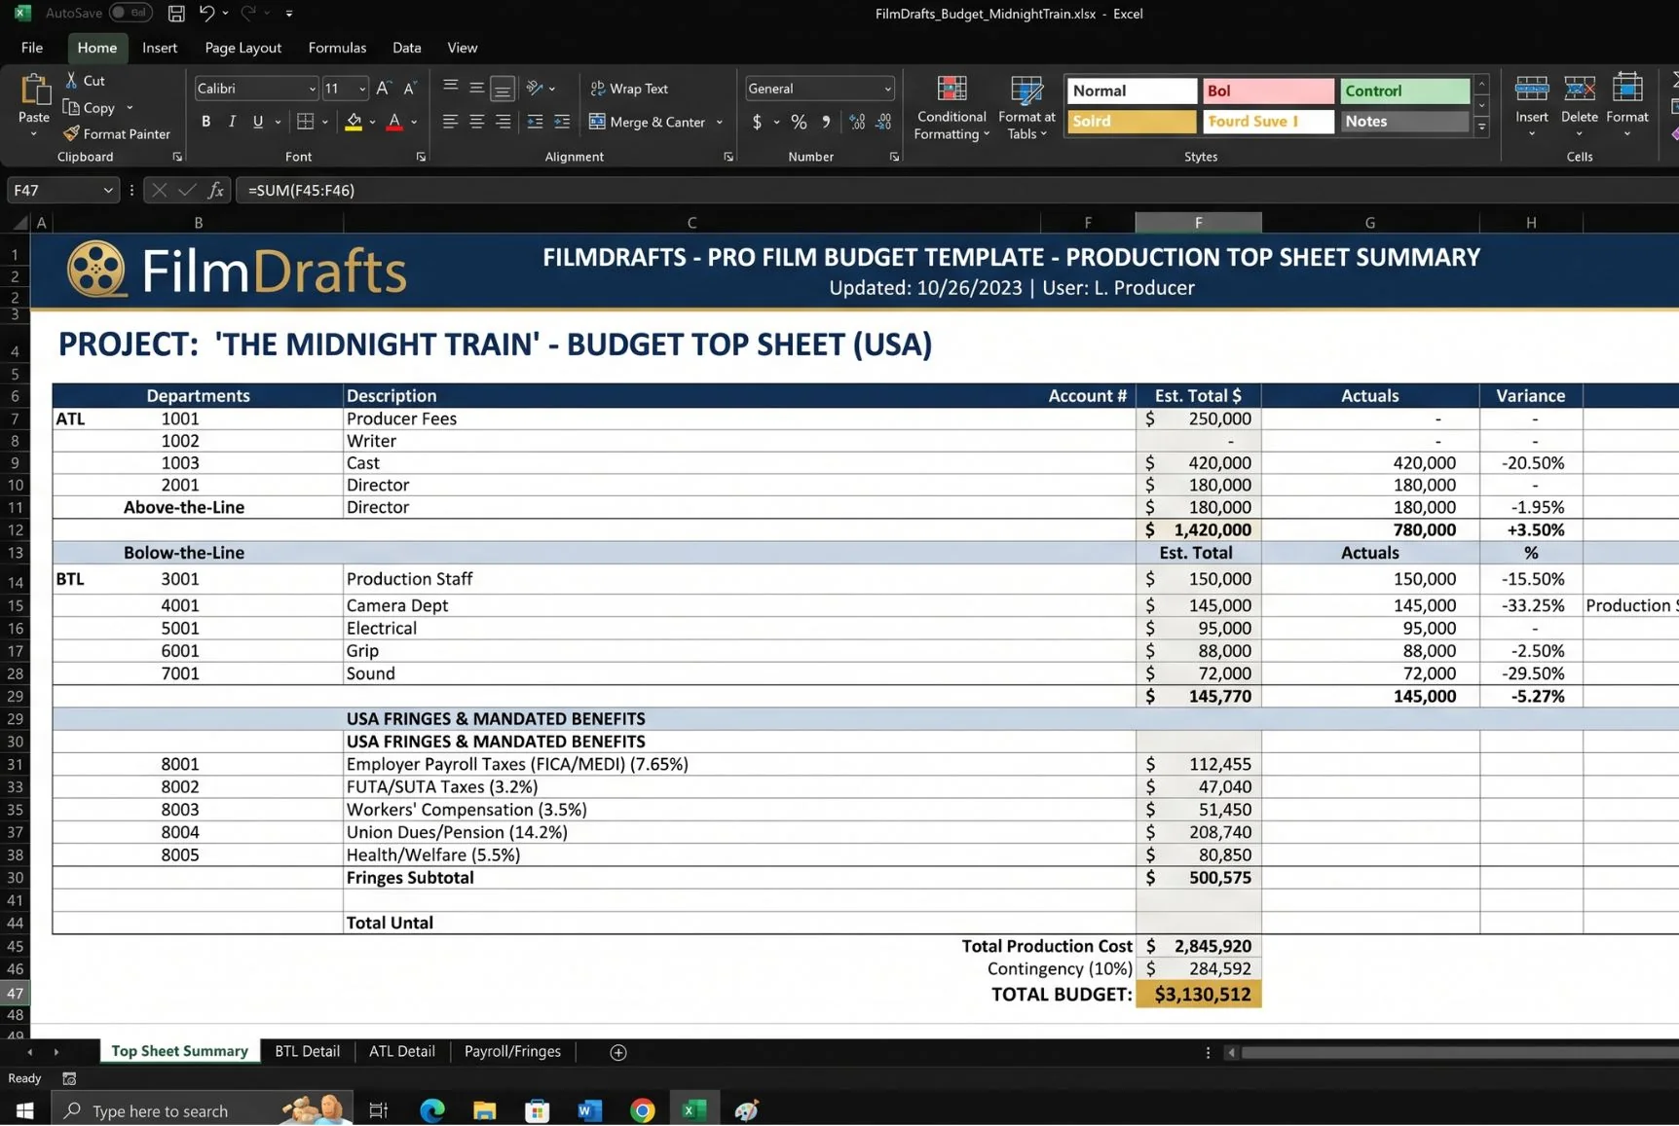Open the General number format dropdown

coord(887,89)
